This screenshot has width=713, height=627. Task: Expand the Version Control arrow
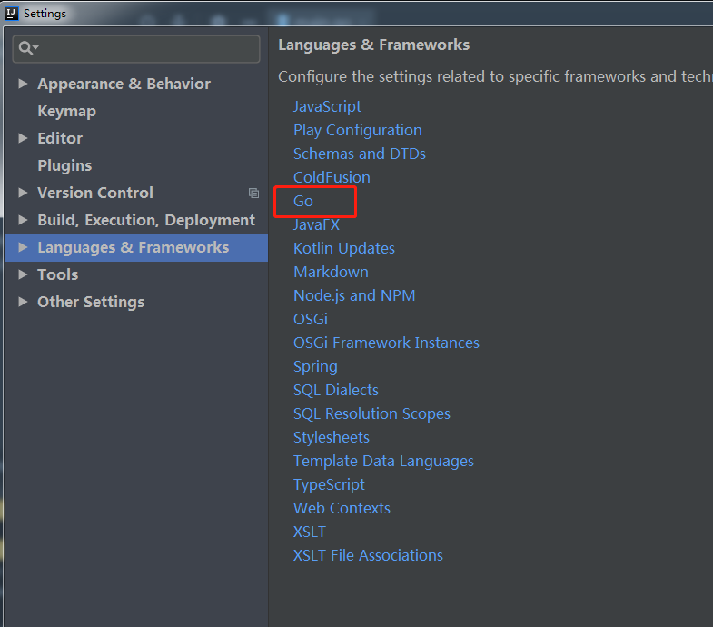23,193
